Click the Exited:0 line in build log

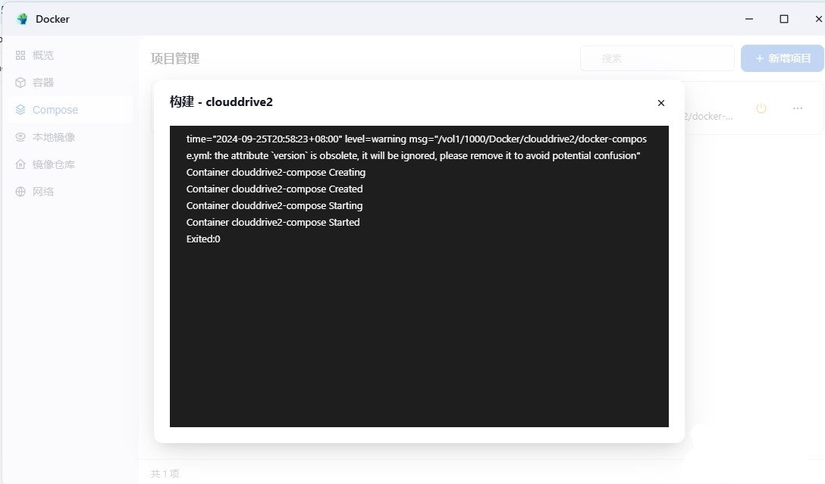point(203,239)
